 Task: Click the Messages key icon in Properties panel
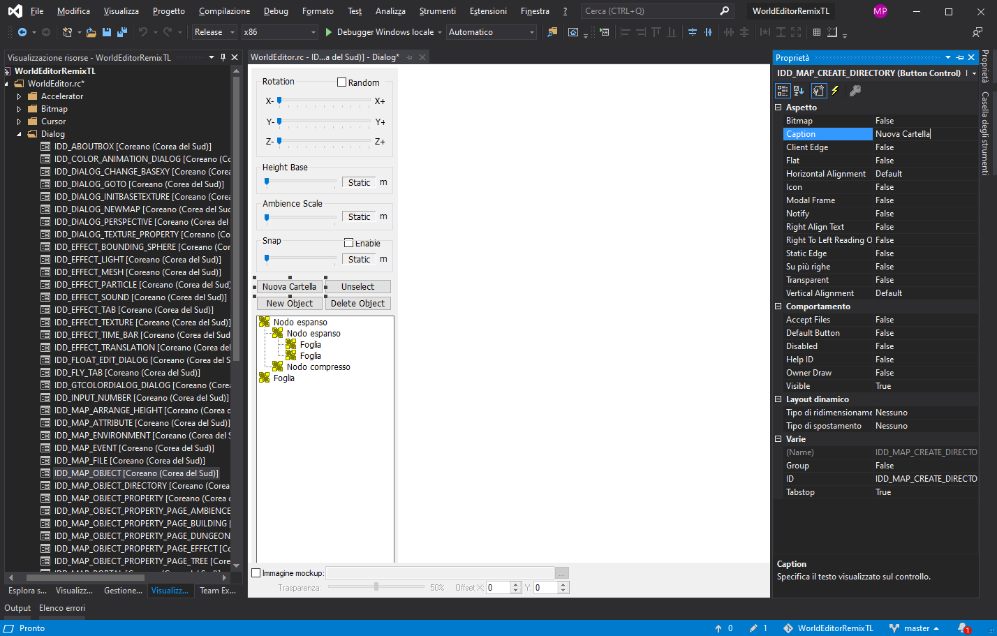pos(855,91)
